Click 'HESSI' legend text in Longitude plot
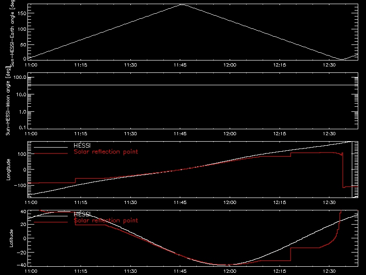Screen dimensions: 366x275 click(82, 146)
